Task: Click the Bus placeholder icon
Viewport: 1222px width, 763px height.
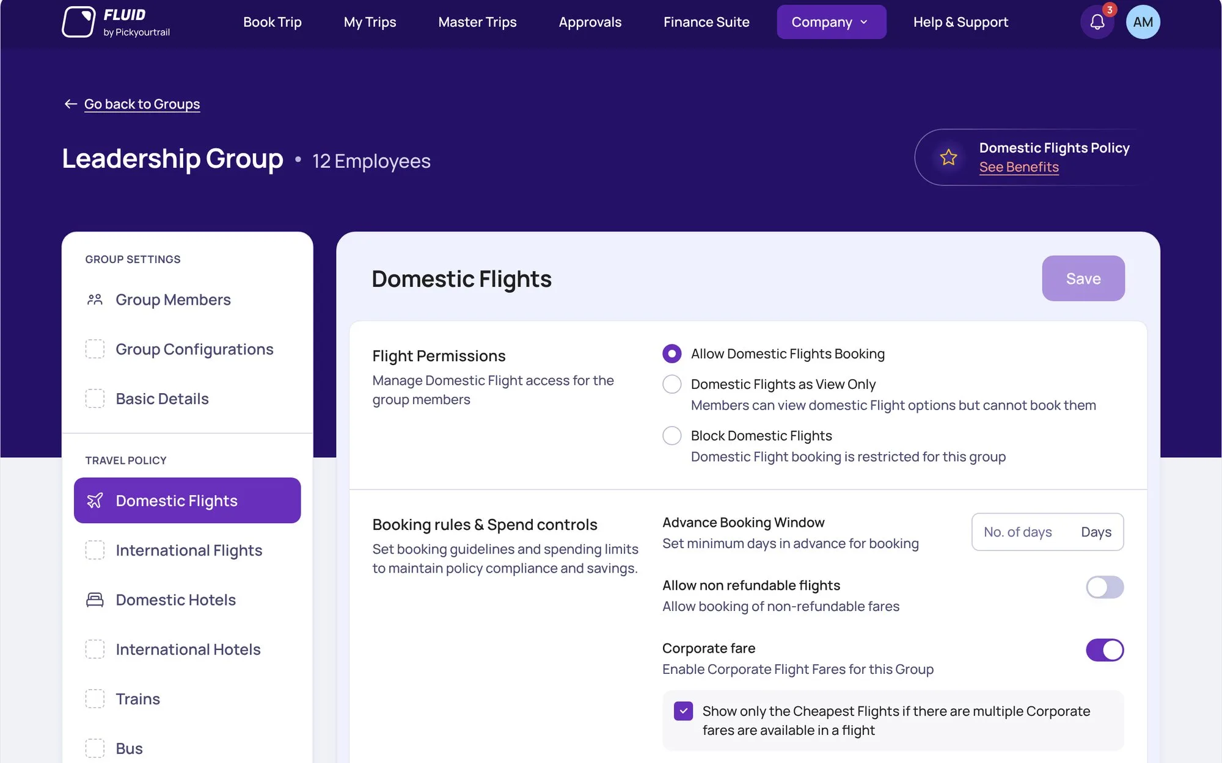Action: tap(95, 748)
